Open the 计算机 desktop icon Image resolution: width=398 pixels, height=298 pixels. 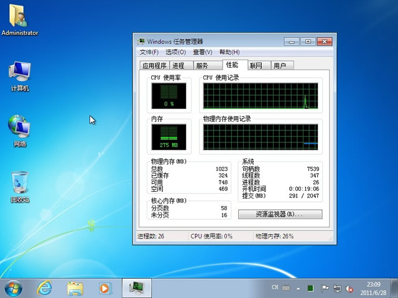pyautogui.click(x=20, y=76)
